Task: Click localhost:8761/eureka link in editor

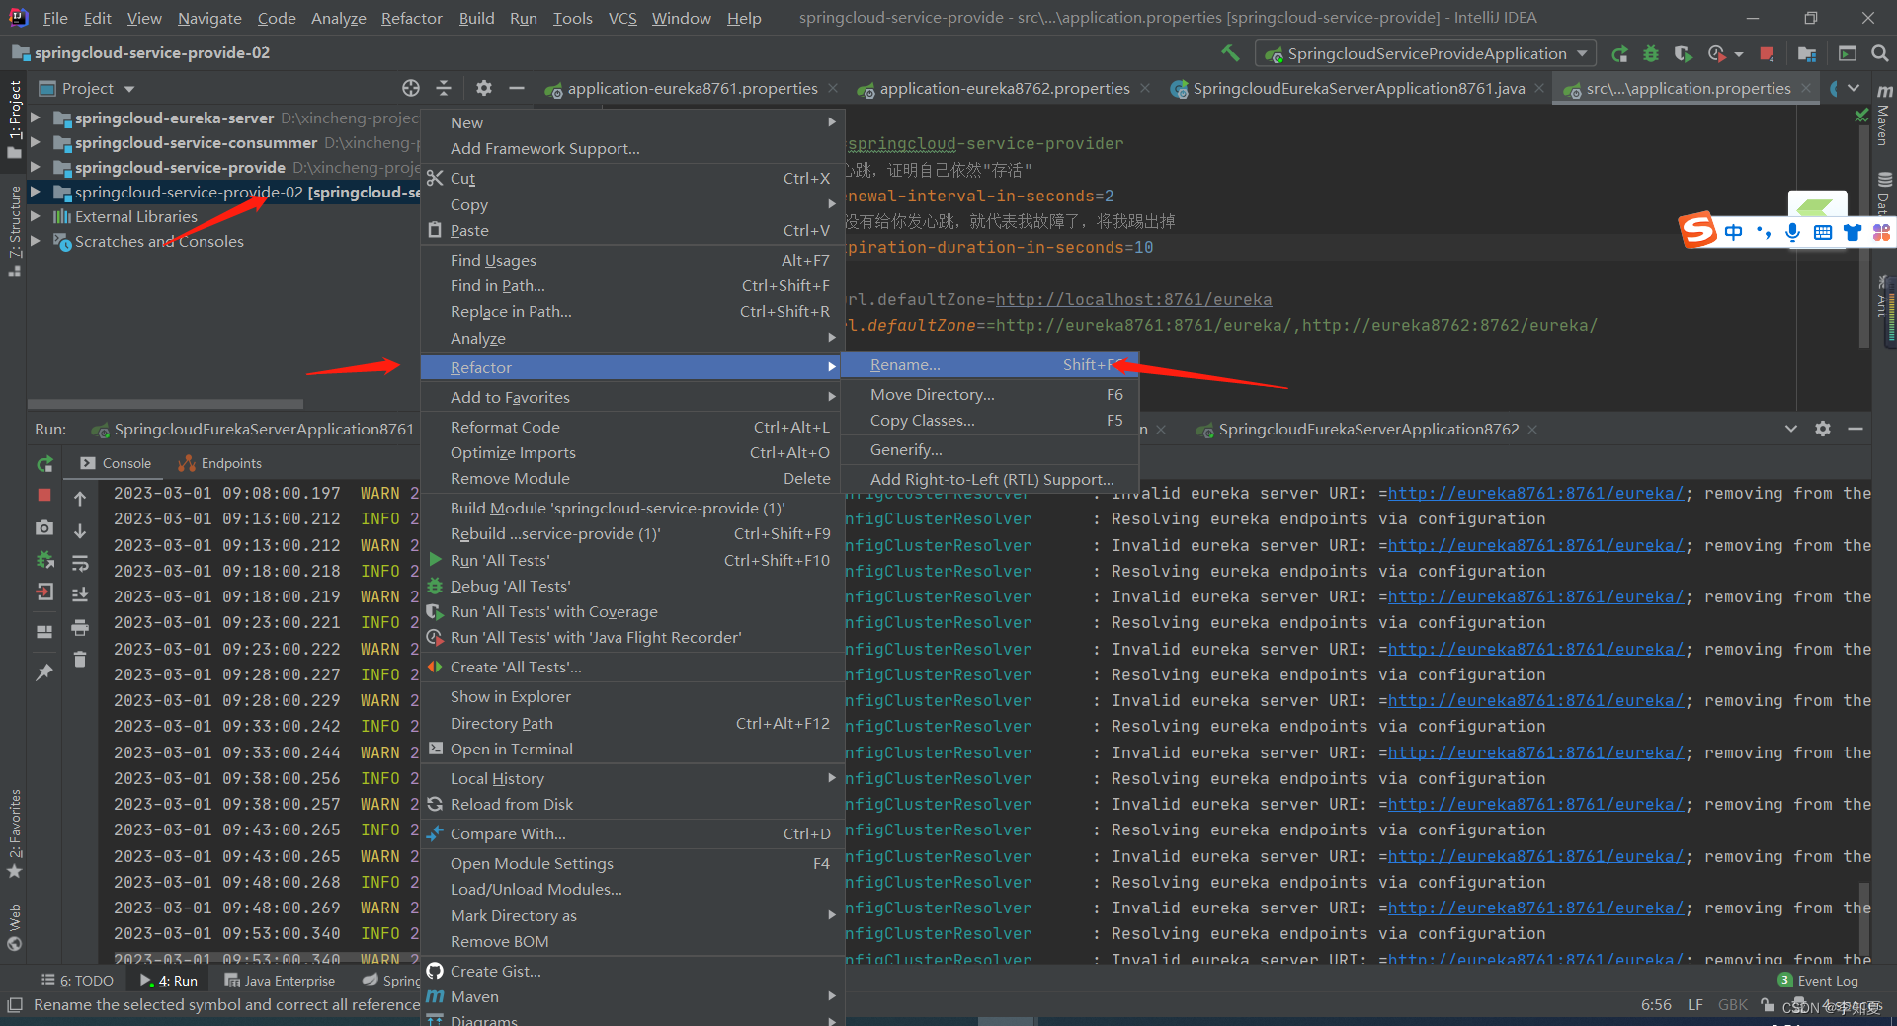Action: 1133,299
